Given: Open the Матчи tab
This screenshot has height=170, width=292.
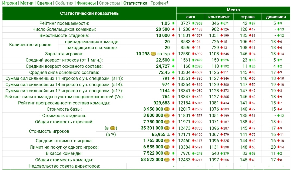Looking at the screenshot, I should (27, 3).
